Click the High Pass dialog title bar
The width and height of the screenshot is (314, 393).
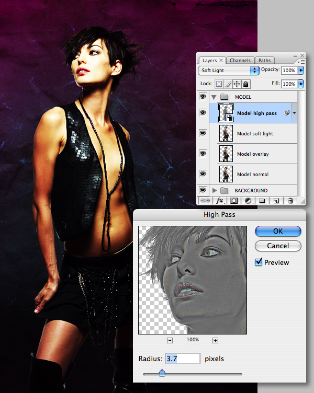[x=219, y=215]
